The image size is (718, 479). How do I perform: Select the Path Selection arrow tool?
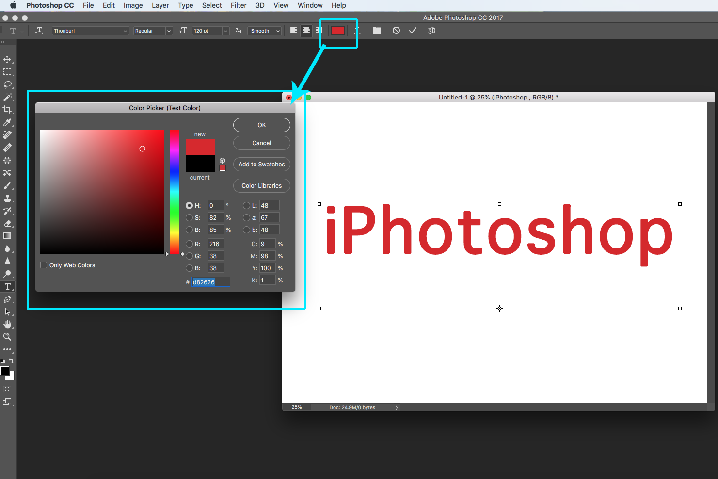(7, 312)
